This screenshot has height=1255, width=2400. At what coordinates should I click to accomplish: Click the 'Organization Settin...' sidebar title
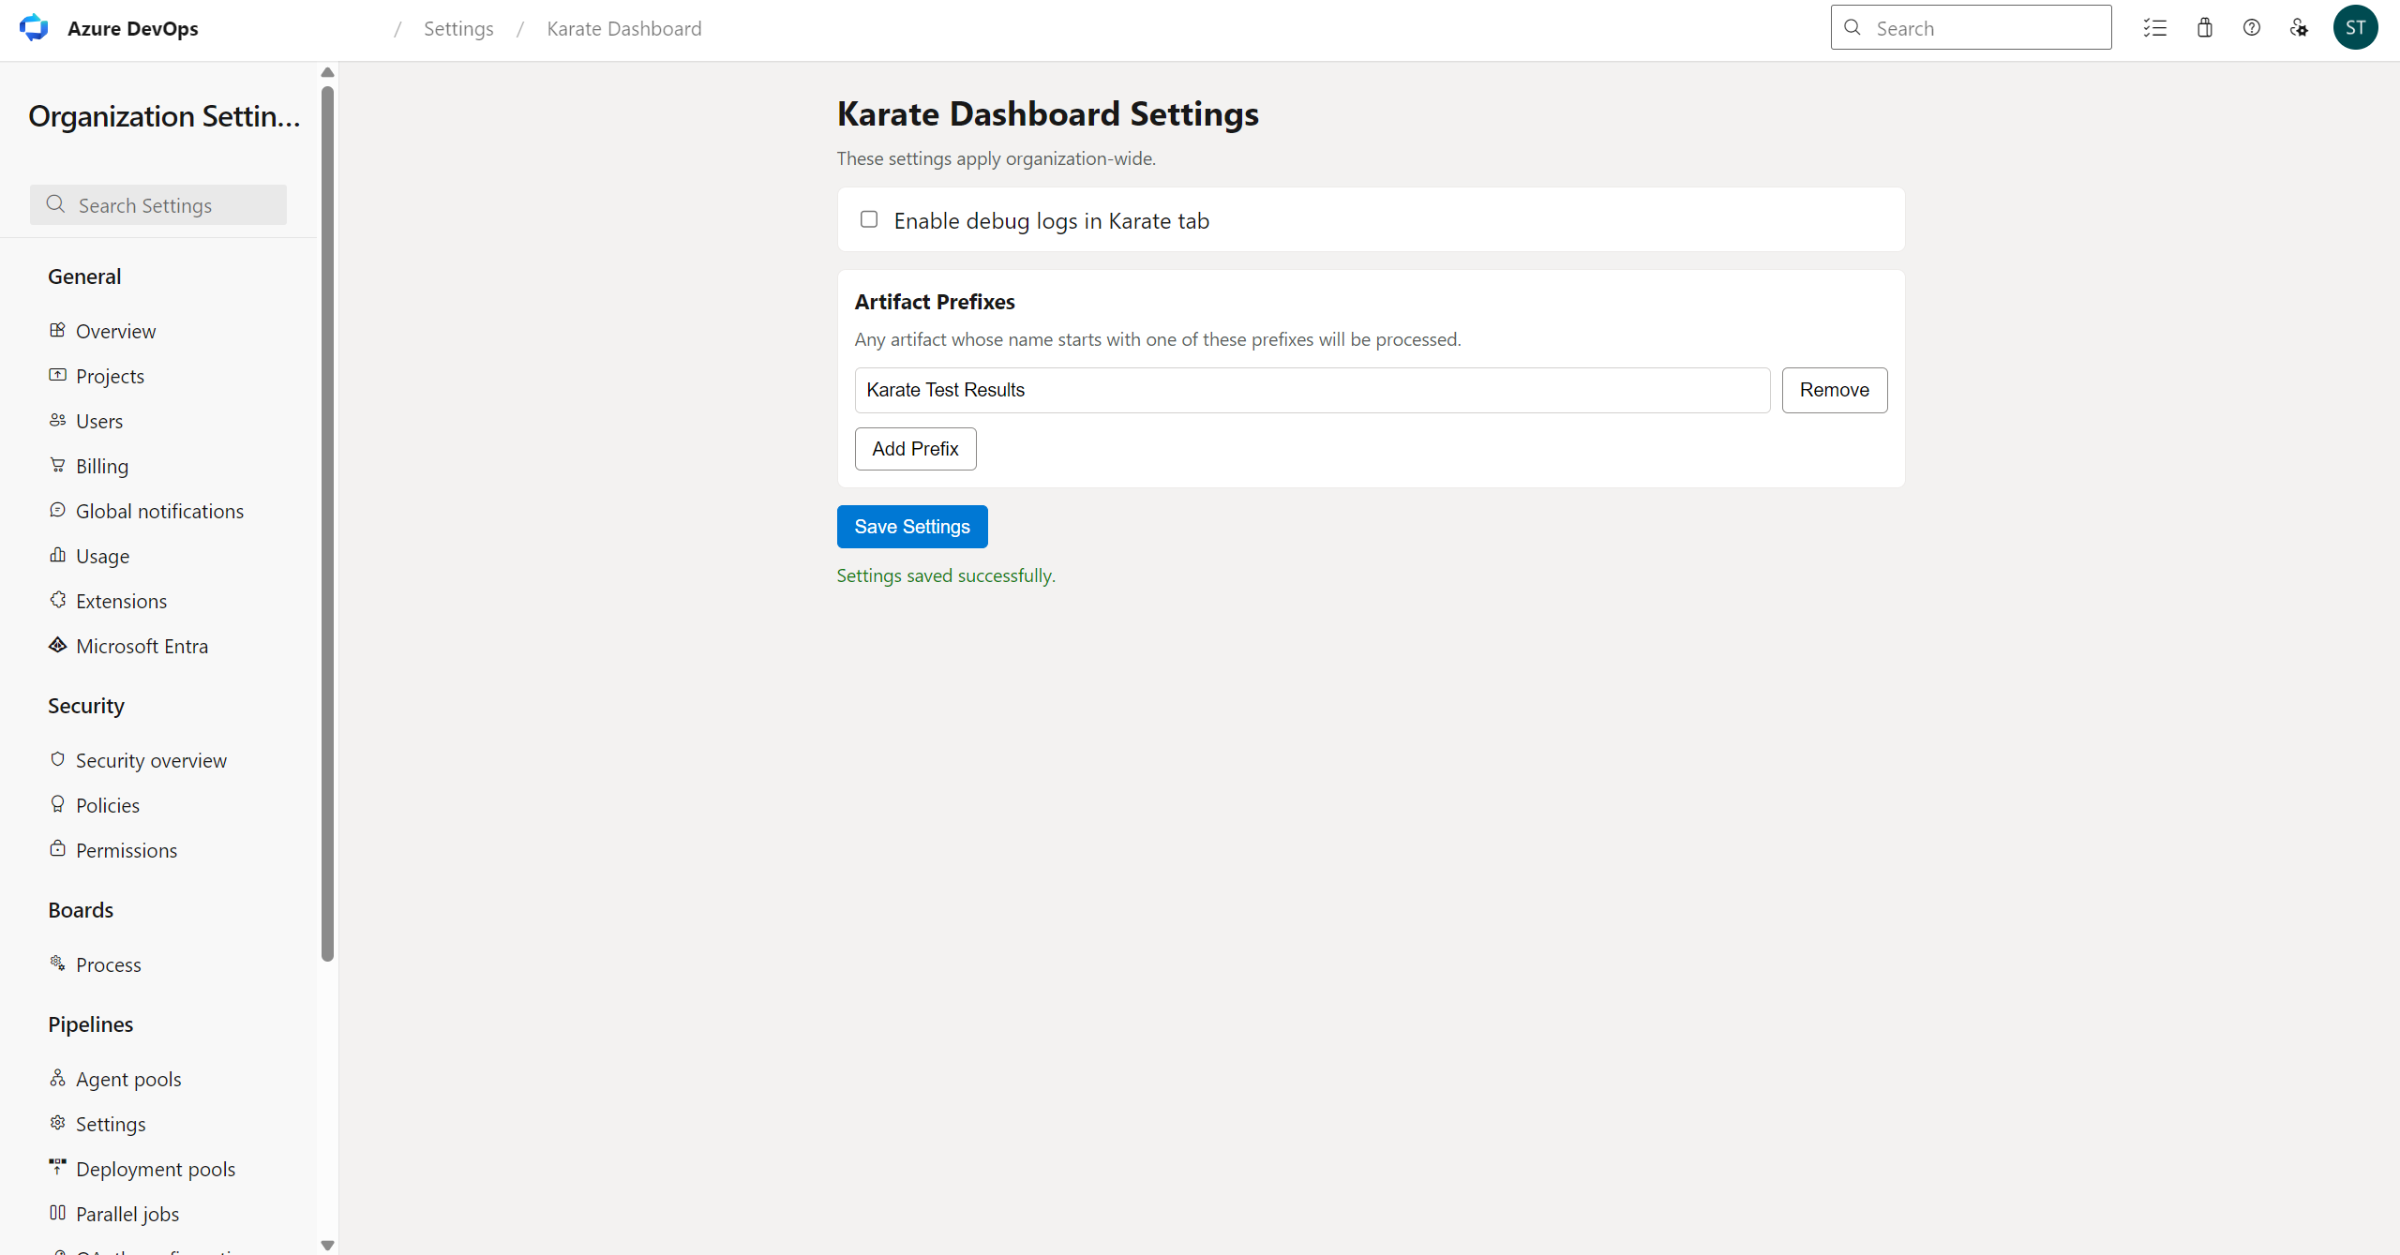(x=165, y=116)
